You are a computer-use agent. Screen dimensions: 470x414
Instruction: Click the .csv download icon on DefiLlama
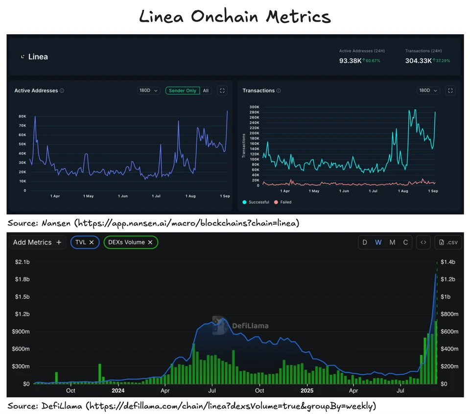(x=448, y=242)
